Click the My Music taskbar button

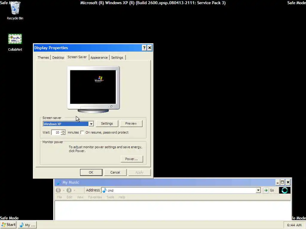[x=27, y=225]
